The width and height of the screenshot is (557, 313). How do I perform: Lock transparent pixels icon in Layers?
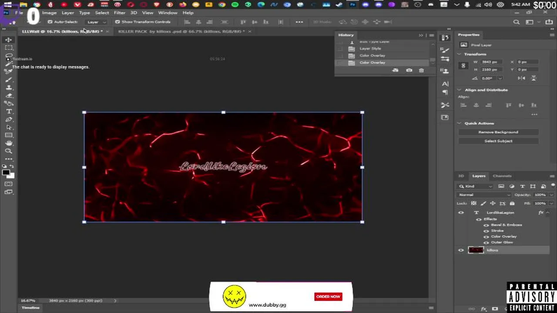pyautogui.click(x=474, y=203)
